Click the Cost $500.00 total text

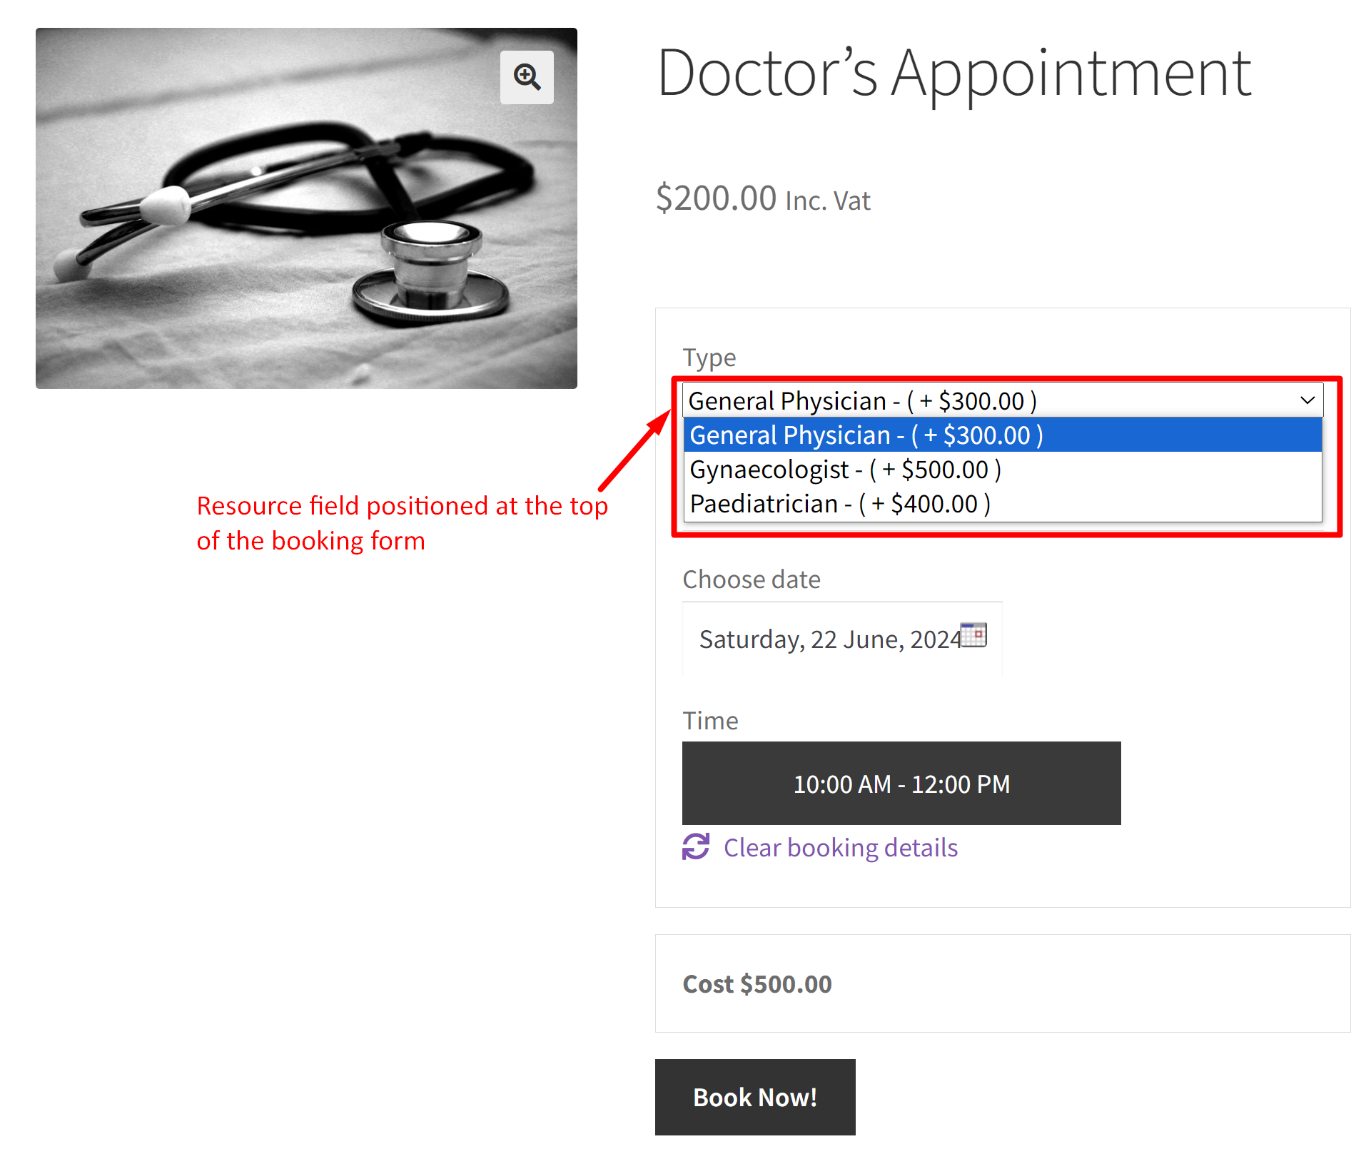pos(757,984)
